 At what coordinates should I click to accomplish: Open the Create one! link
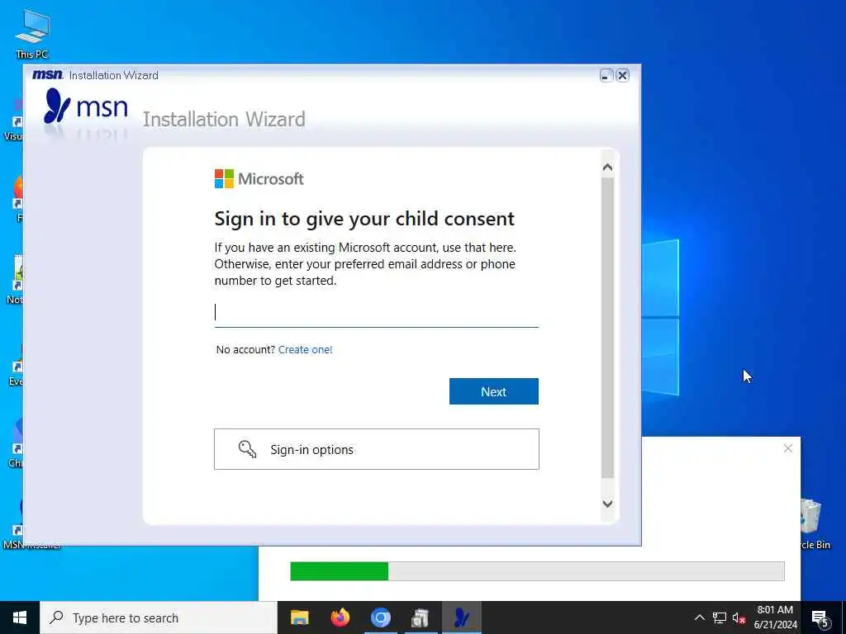click(x=306, y=349)
